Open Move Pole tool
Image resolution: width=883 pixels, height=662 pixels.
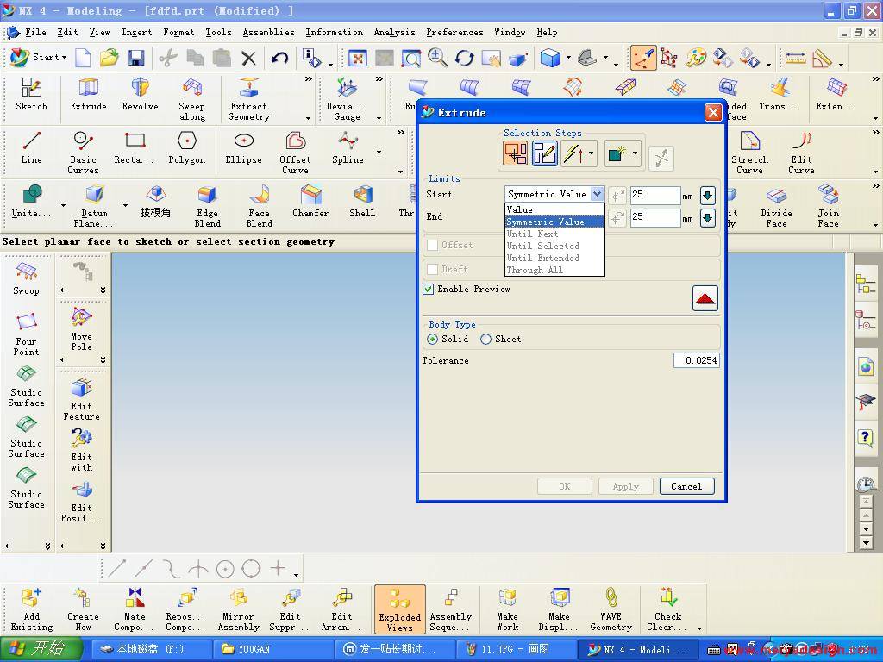pos(82,330)
